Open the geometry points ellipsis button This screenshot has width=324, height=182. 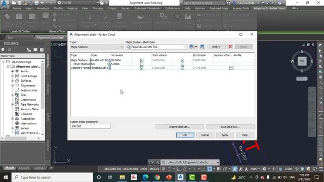click(231, 68)
